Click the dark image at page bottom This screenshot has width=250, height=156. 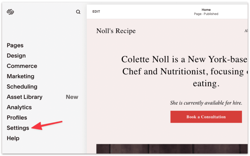172,149
